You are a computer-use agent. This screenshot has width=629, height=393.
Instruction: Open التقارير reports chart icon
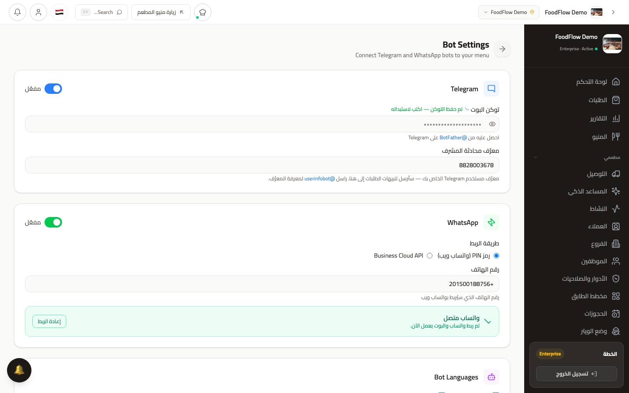pos(616,118)
